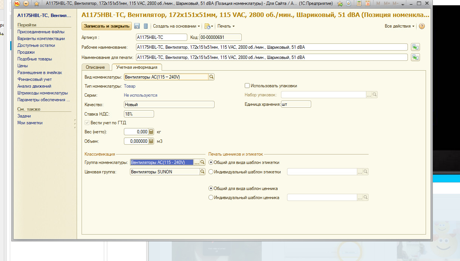
Task: Open Присоединенные файлы in the side panel
Action: click(x=41, y=32)
